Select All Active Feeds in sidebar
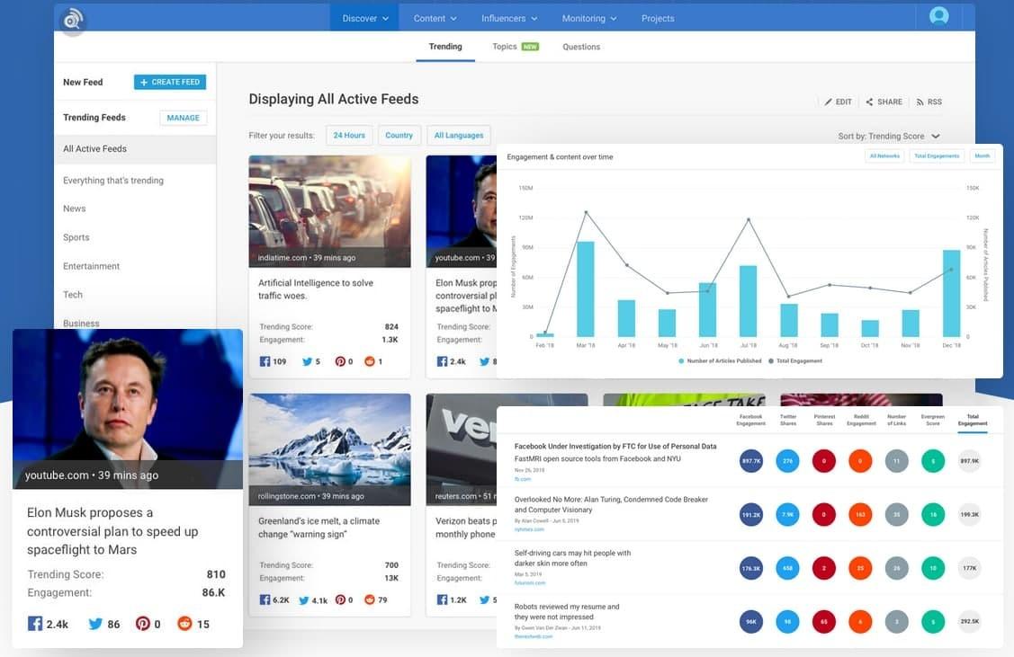Image resolution: width=1014 pixels, height=657 pixels. tap(135, 149)
